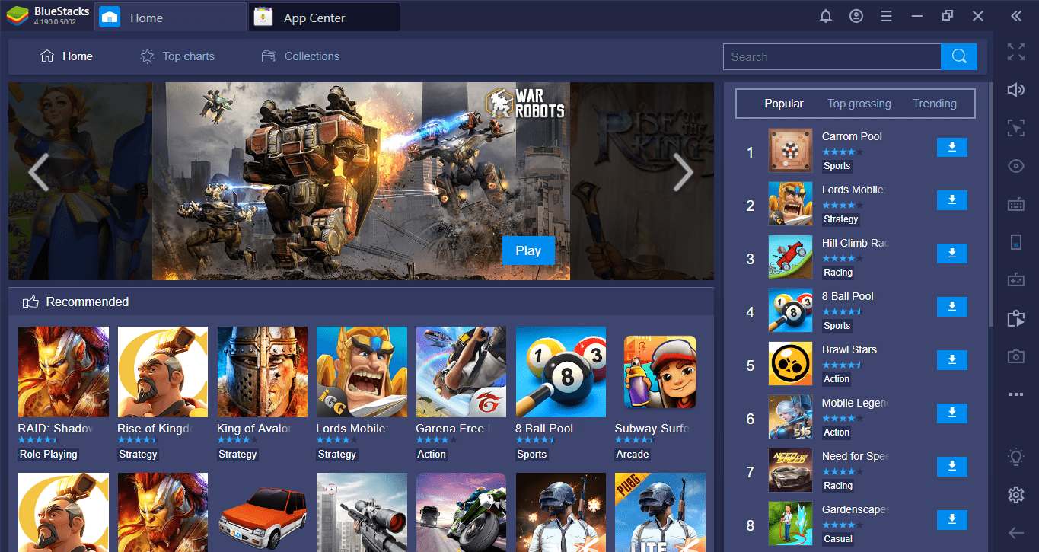Viewport: 1039px width, 552px height.
Task: Switch to the Trending tab
Action: click(935, 104)
